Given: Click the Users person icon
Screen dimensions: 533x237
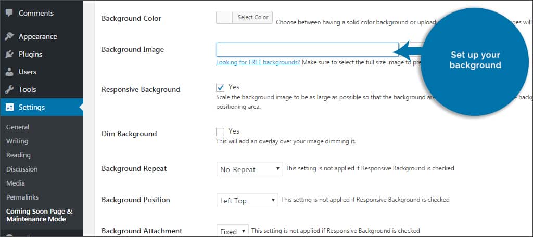Looking at the screenshot, I should [9, 72].
